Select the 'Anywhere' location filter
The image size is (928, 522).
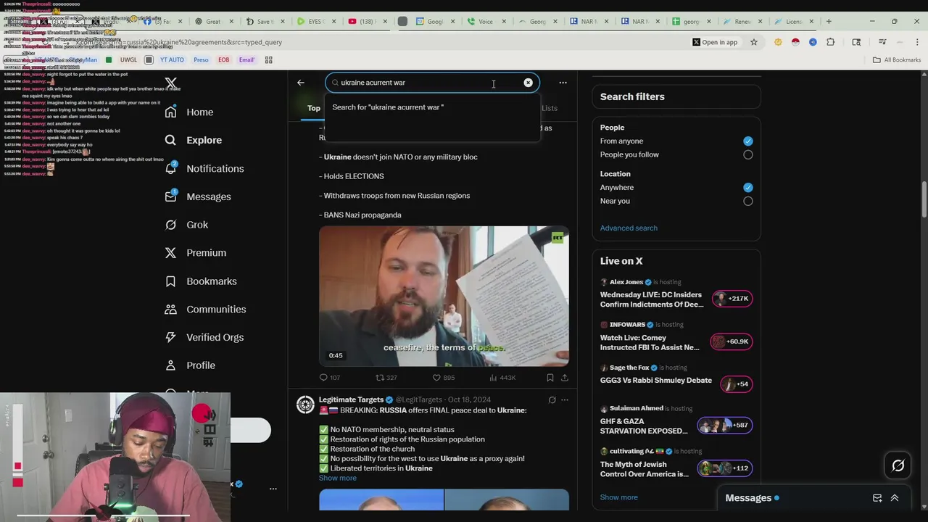747,188
